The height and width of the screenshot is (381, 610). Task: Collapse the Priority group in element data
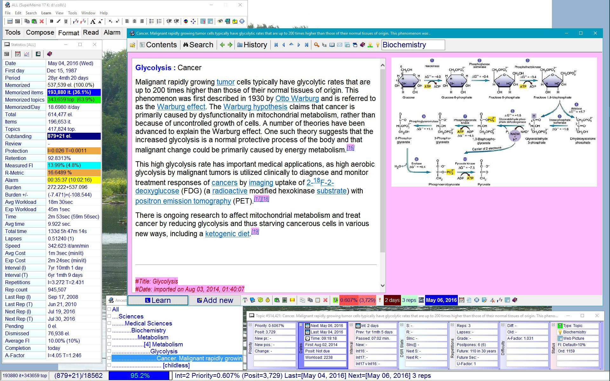(x=250, y=325)
